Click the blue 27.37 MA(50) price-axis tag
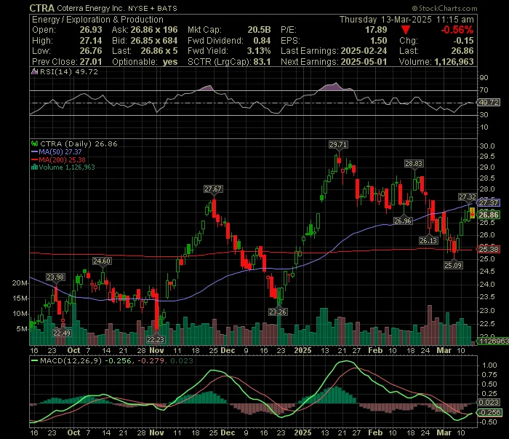The height and width of the screenshot is (439, 509). 489,203
